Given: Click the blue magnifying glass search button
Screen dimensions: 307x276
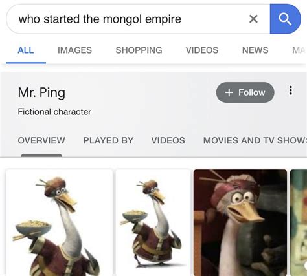Looking at the screenshot, I should (x=285, y=19).
